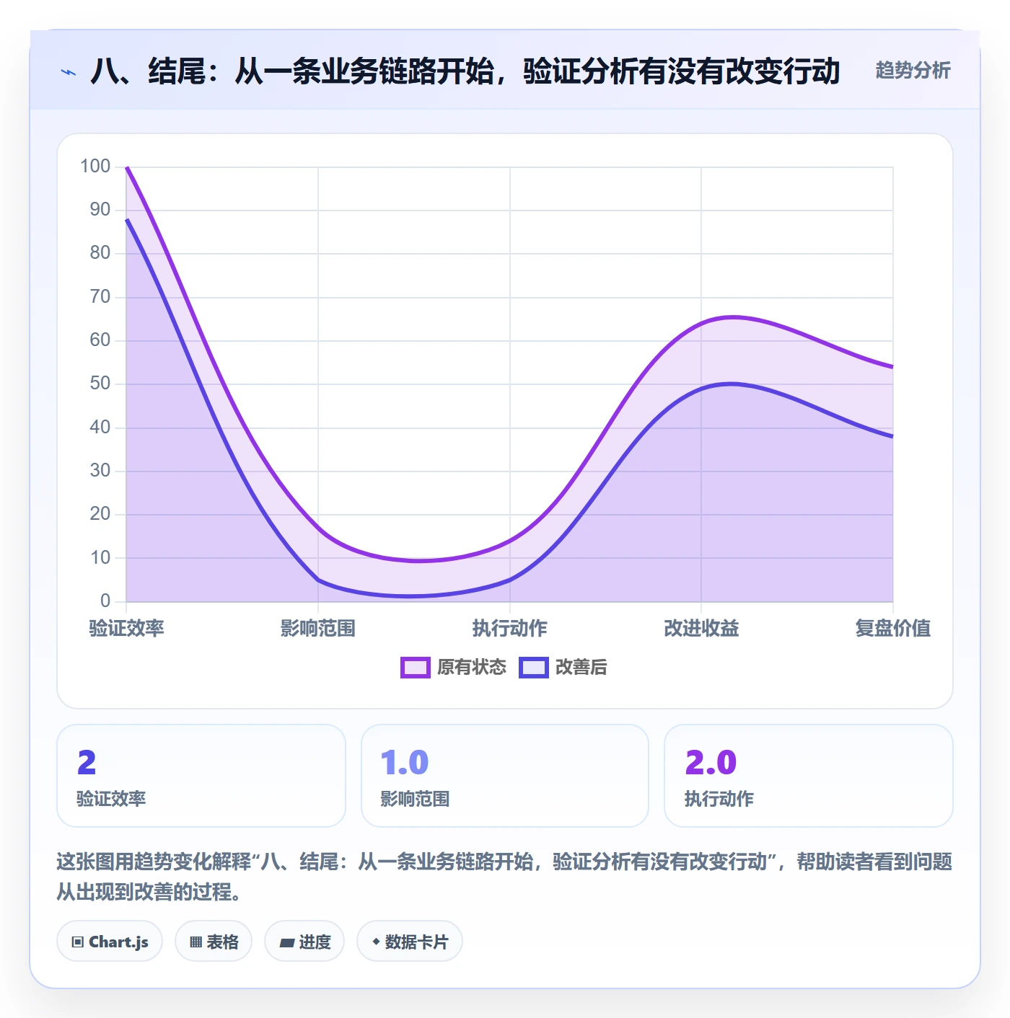Click the description paragraph starting 这张图用趋势变化
The height and width of the screenshot is (1018, 1010).
point(504,877)
